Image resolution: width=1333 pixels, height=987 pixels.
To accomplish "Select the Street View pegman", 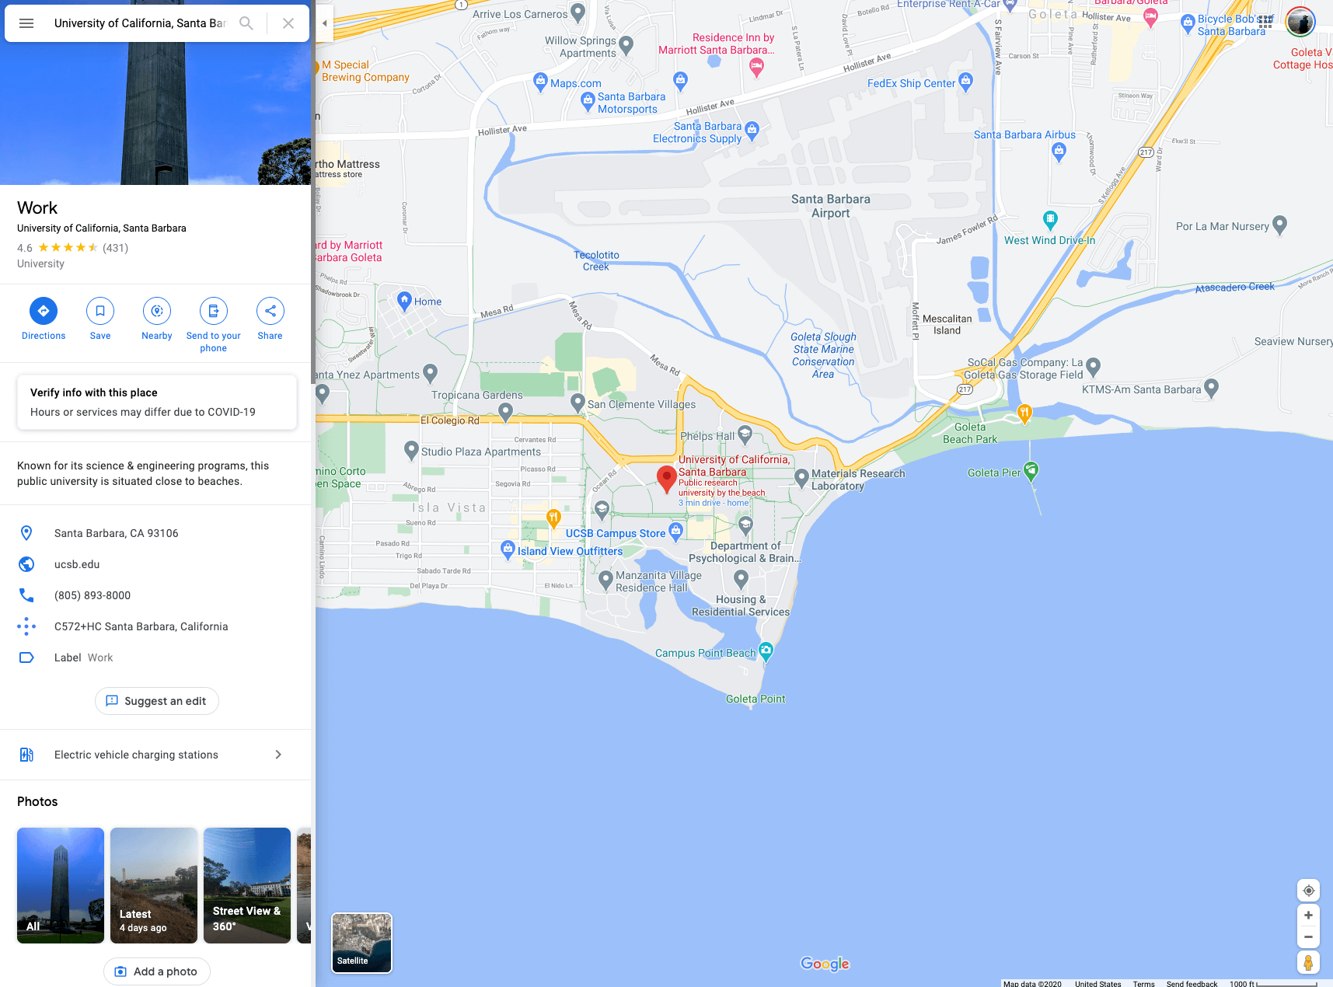I will click(1308, 963).
